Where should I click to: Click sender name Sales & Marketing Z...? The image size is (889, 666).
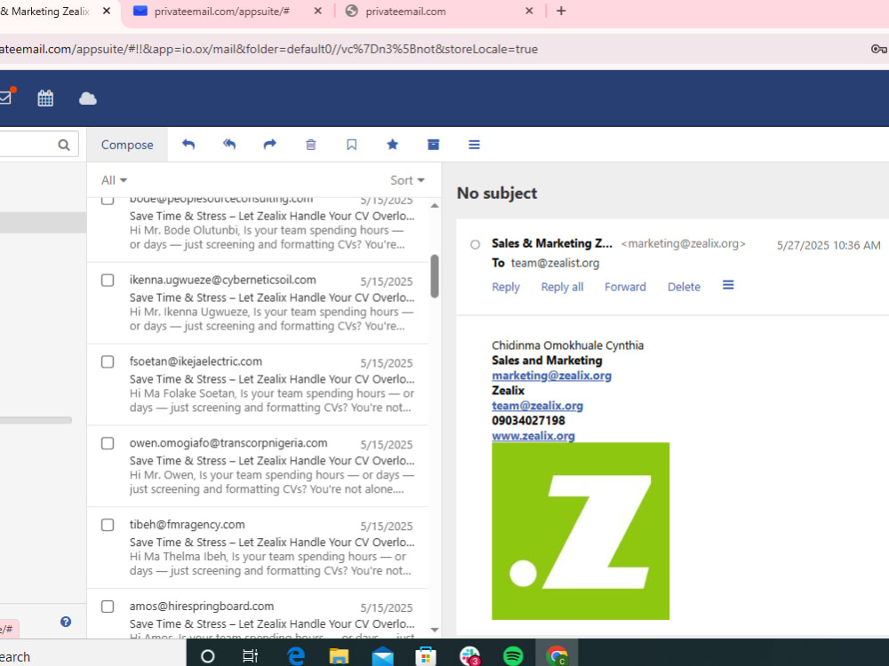coord(552,243)
